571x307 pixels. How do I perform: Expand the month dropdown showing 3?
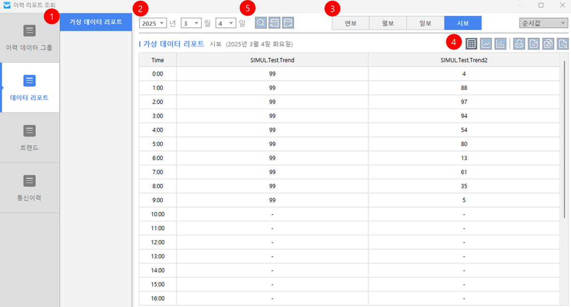pyautogui.click(x=191, y=23)
